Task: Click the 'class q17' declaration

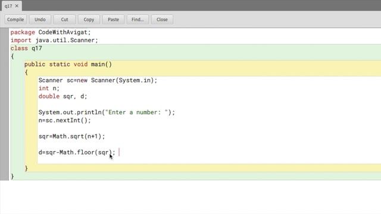Action: point(26,48)
